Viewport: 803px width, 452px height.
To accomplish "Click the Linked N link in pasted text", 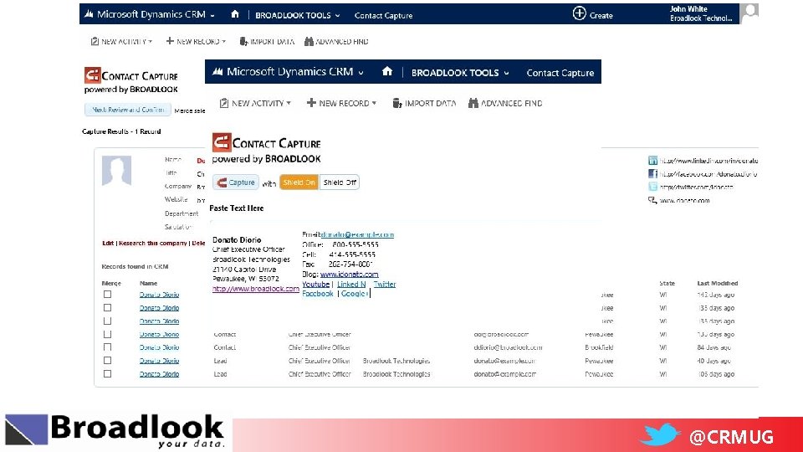I will (350, 284).
